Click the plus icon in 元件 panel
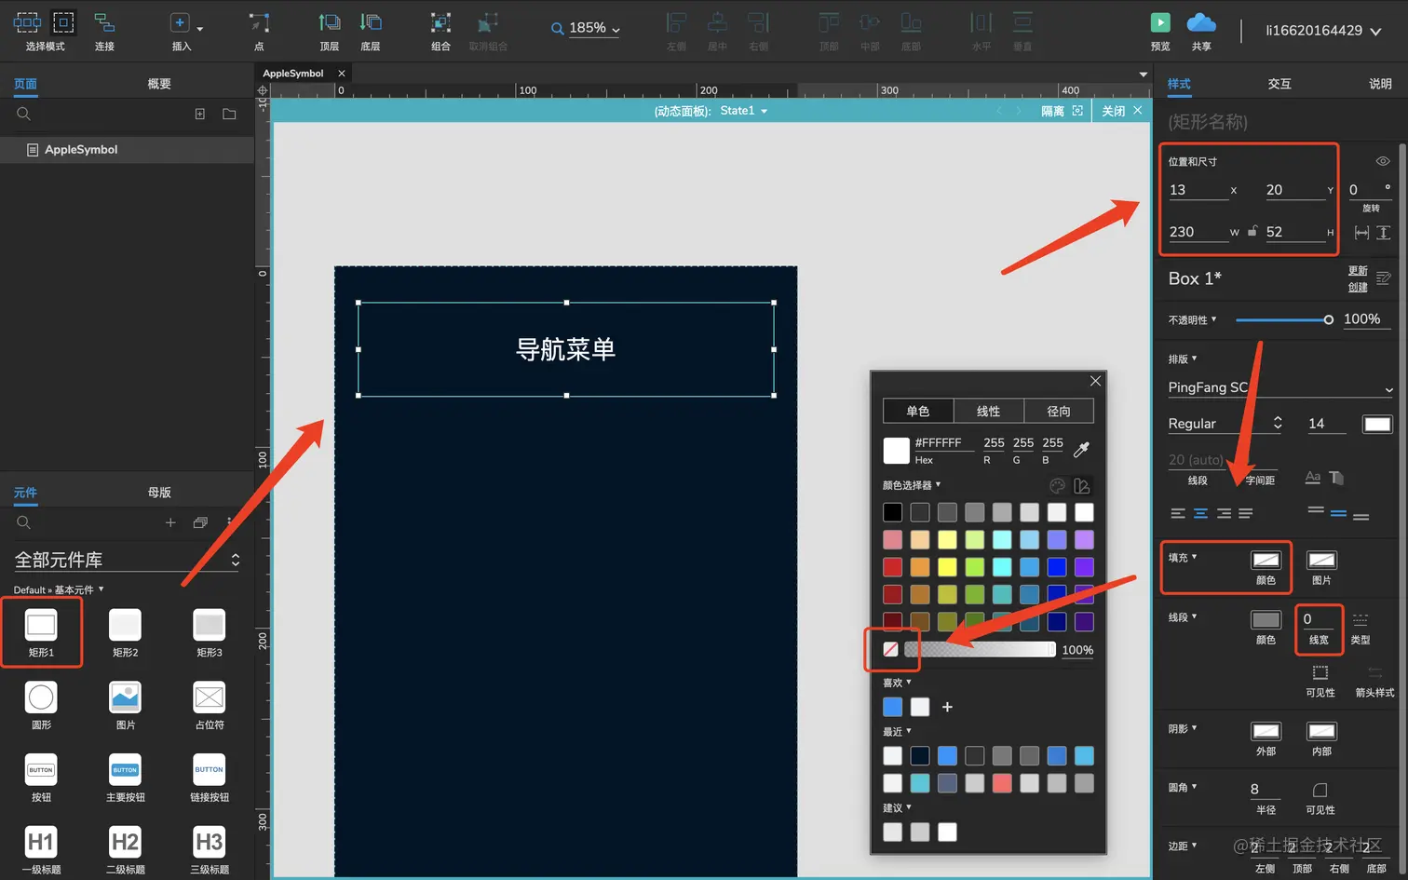This screenshot has width=1408, height=880. (x=170, y=522)
